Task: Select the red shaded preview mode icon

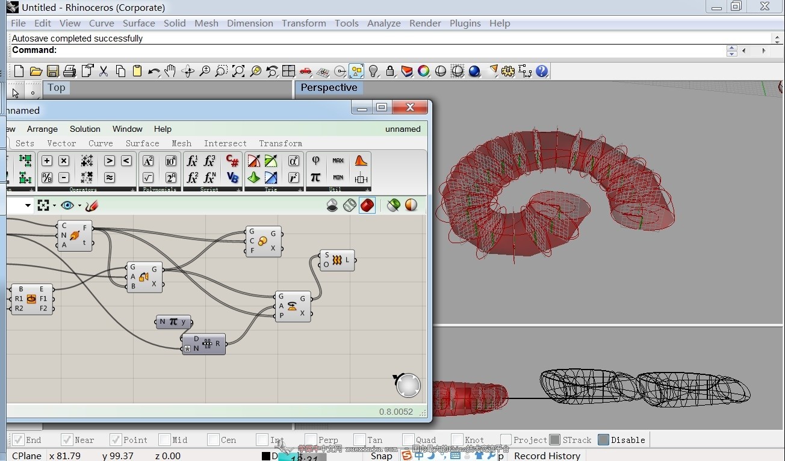Action: 367,206
